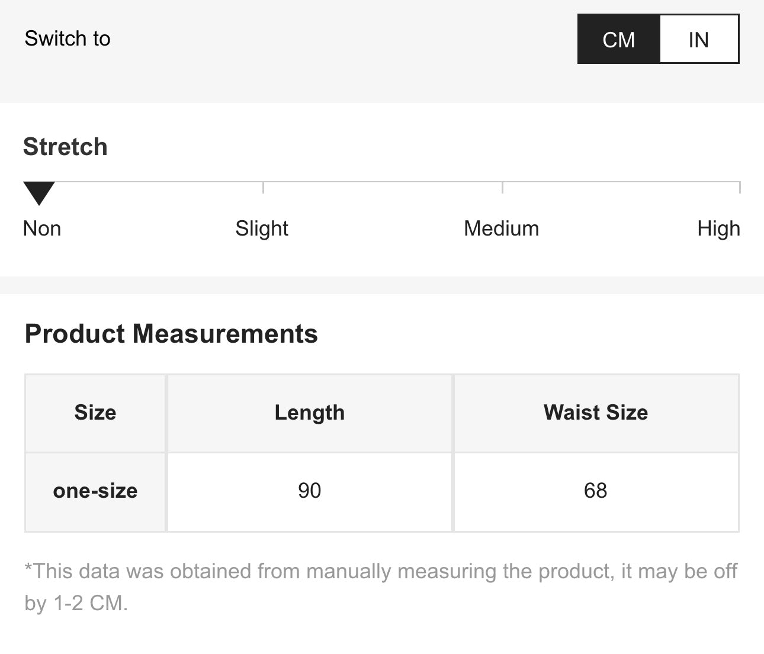
Task: Click the Length column header
Action: point(310,413)
